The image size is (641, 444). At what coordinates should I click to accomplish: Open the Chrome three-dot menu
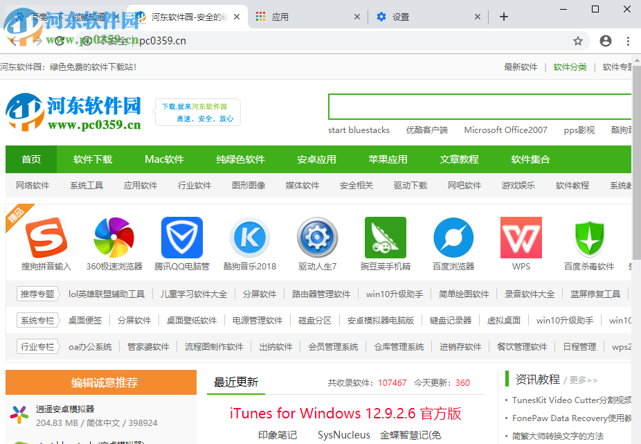[628, 41]
